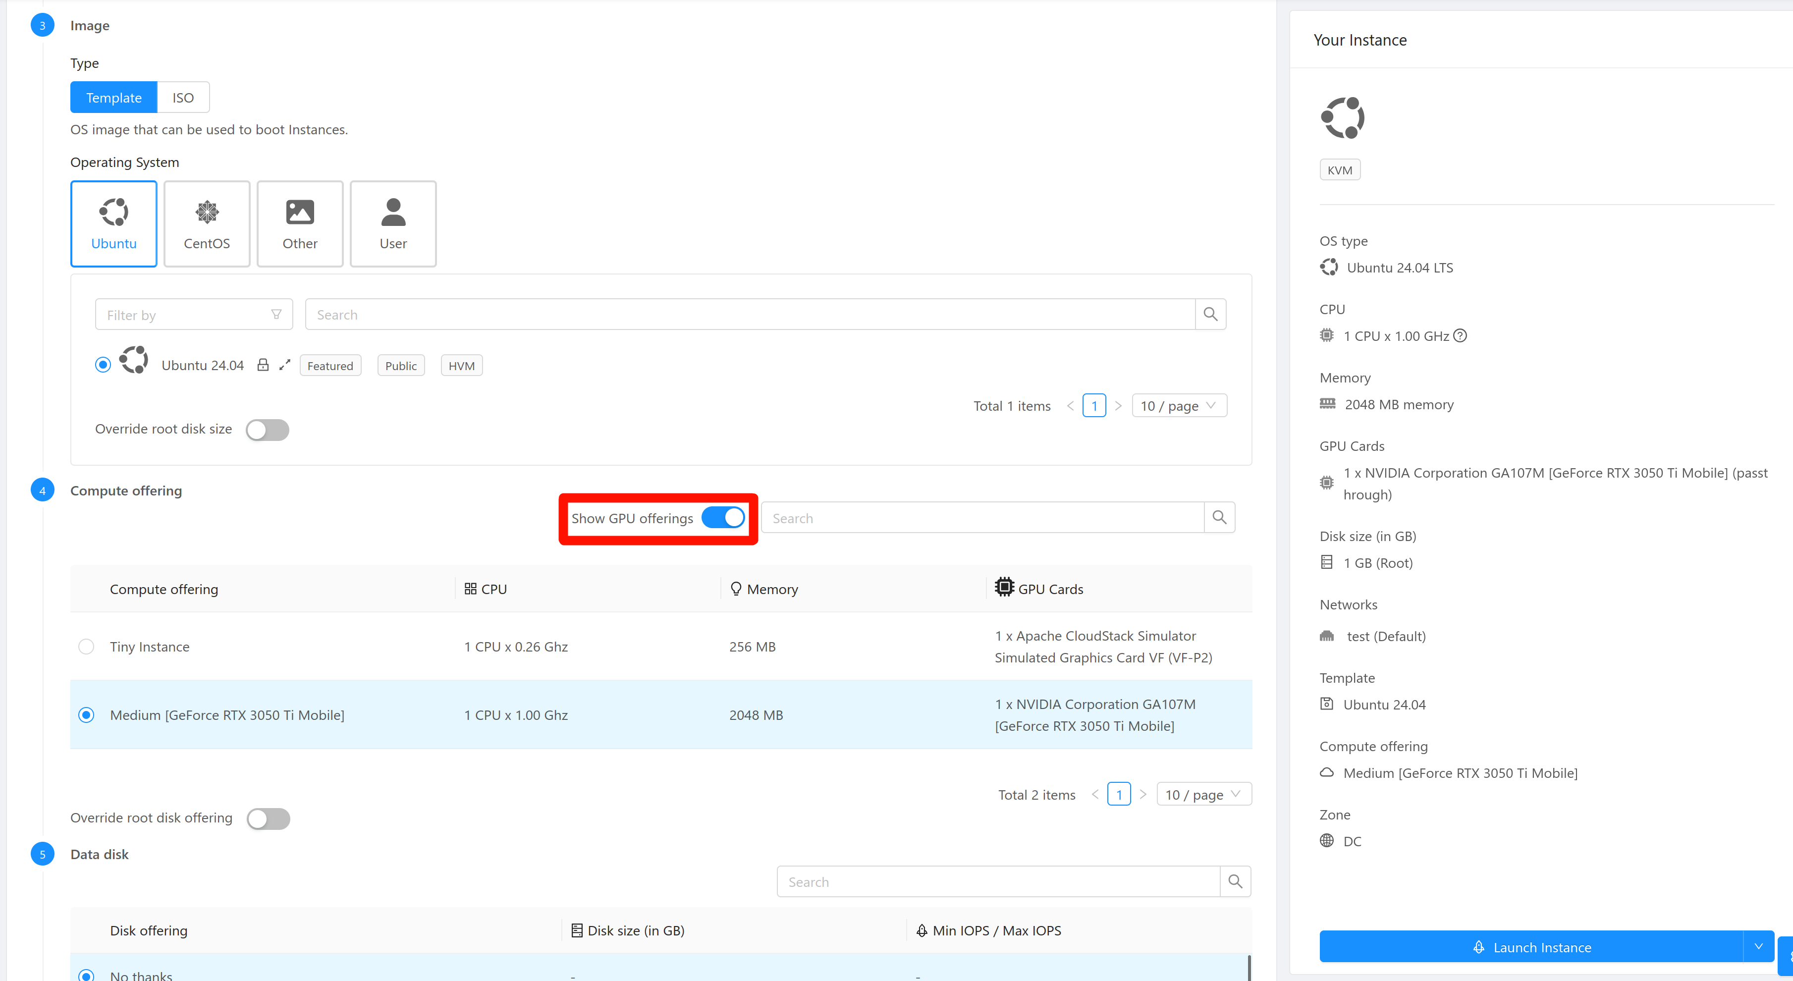The image size is (1793, 981).
Task: Click step 4 Compute offering number badge
Action: pyautogui.click(x=43, y=490)
